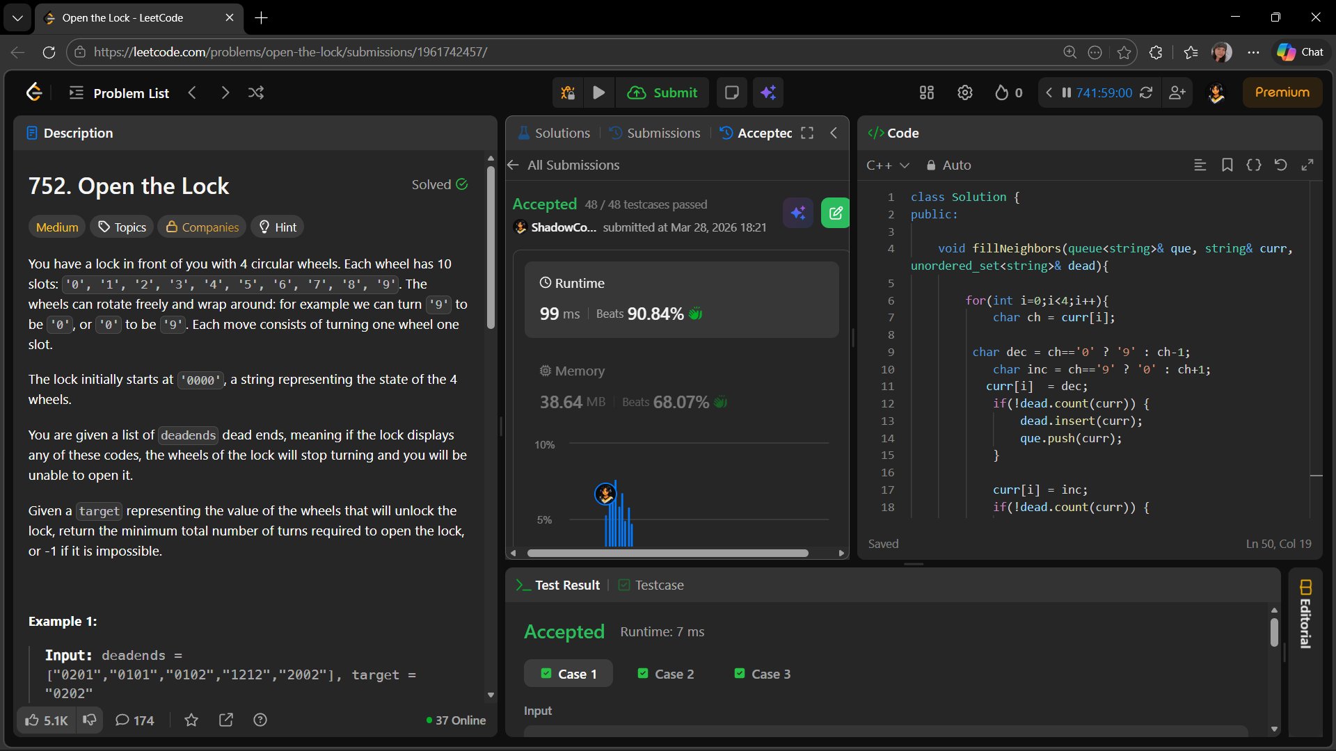Reset code to default with undo icon

(x=1280, y=165)
